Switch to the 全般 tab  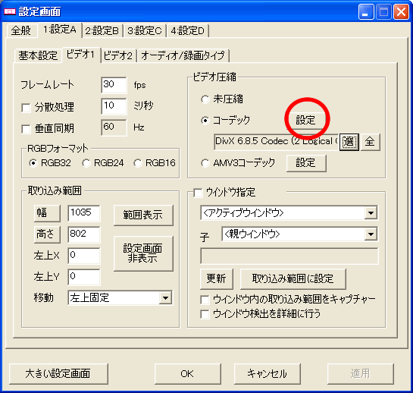point(21,30)
